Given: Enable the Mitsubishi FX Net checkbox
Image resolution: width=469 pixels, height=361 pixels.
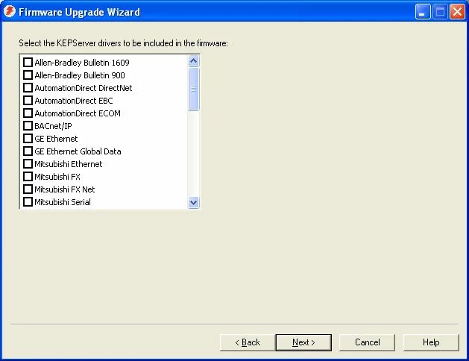Looking at the screenshot, I should 28,189.
